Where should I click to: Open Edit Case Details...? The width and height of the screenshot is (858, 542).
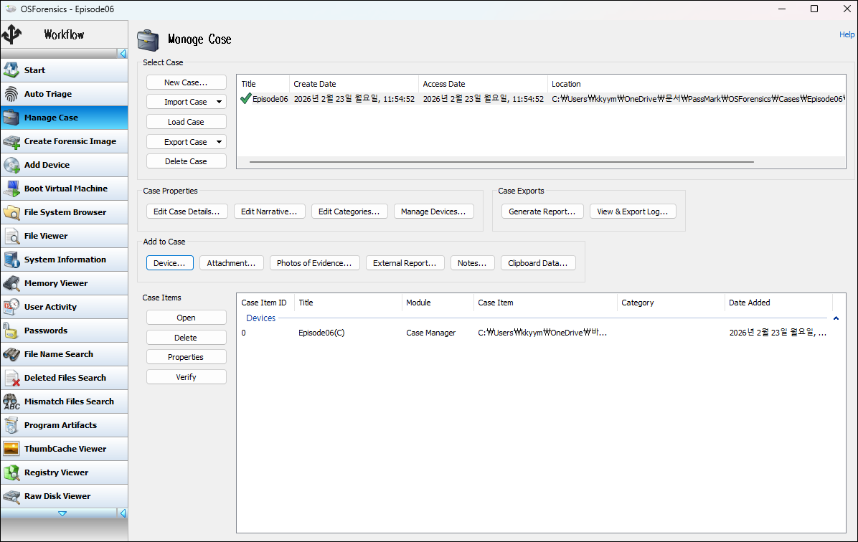(187, 211)
